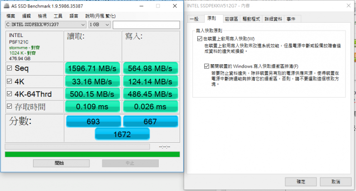Click the 4K write result 124.14 MB/s
356x191 pixels.
click(x=150, y=81)
